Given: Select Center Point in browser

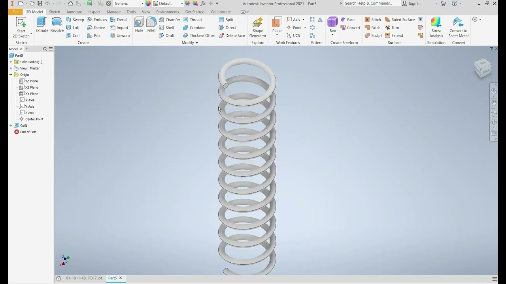Looking at the screenshot, I should tap(31, 119).
